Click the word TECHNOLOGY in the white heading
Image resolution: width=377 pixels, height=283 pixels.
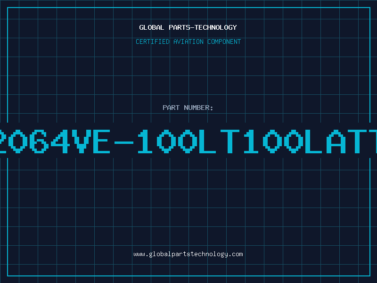tap(216, 27)
